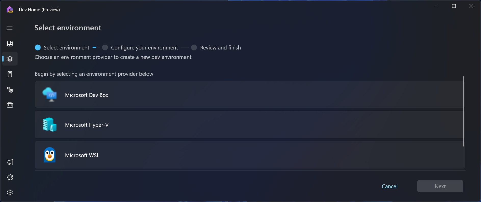Cancel the environment creation
Viewport: 481px width, 202px height.
[389, 186]
